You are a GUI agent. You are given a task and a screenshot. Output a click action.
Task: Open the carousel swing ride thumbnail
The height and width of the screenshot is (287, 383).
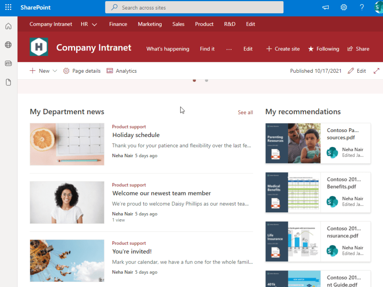pos(67,261)
